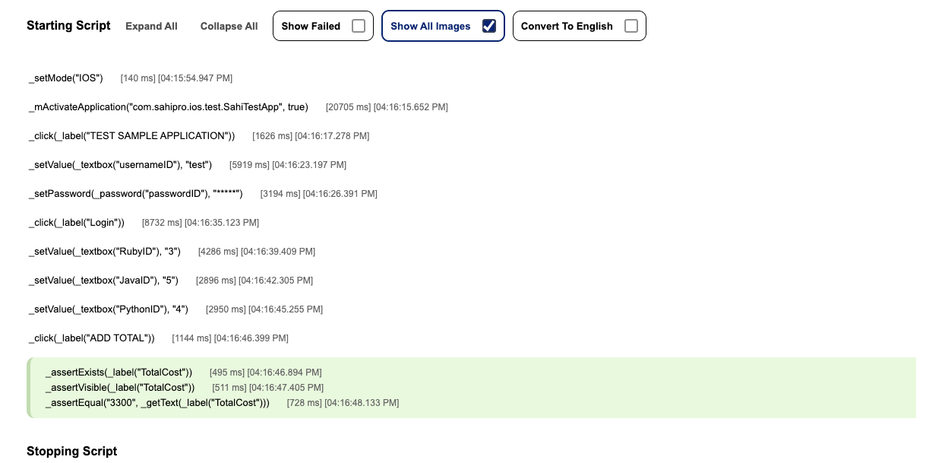
Task: Select the _assertVisible TotalCost line
Action: [x=120, y=388]
